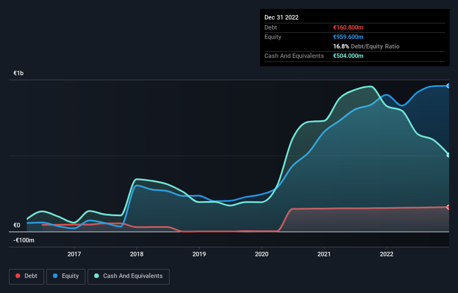Click the Equity label in tooltip
Viewport: 458px width, 293px height.
[x=273, y=37]
